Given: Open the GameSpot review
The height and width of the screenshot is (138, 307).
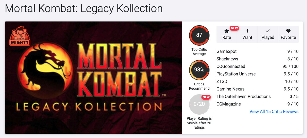Looking at the screenshot, I should click(x=227, y=51).
